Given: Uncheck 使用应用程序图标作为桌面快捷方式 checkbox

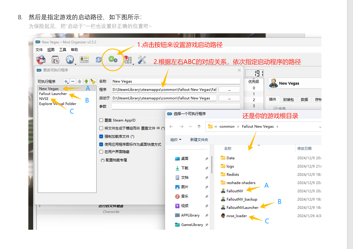Looking at the screenshot, I should (x=101, y=144).
